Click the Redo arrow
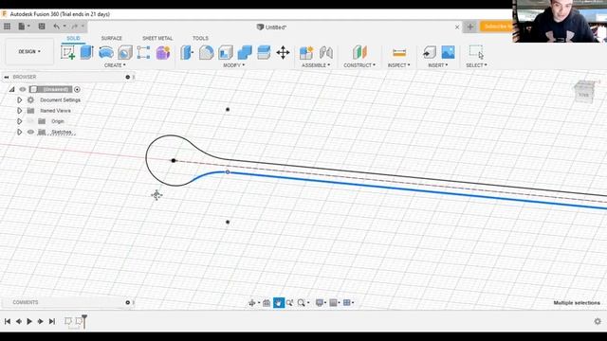Viewport: 607px width, 341px height. [x=75, y=27]
